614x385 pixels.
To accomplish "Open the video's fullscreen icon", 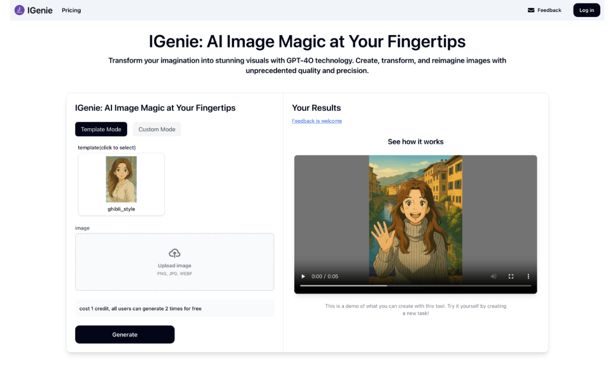I will 511,276.
